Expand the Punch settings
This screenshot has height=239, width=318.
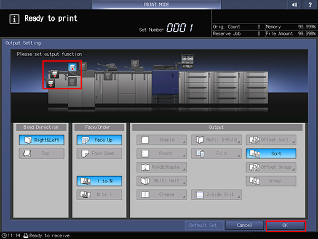[162, 153]
